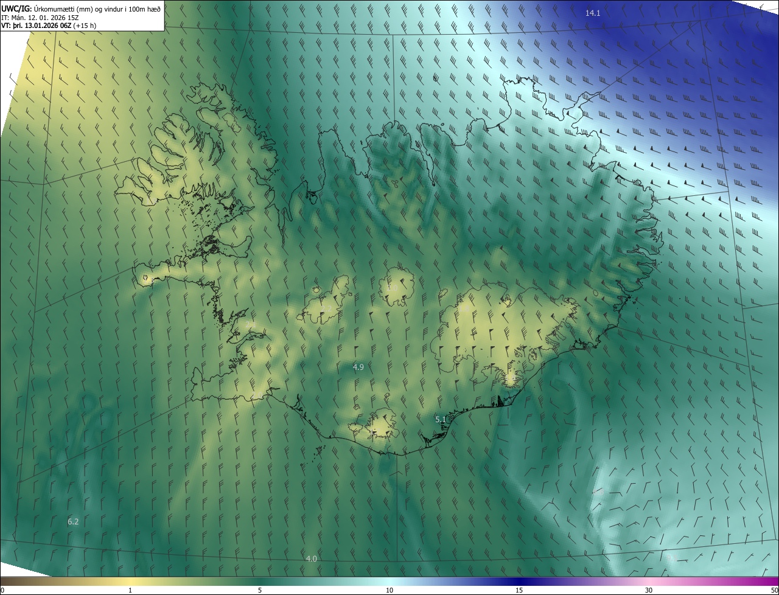
Task: Click the 4.9 value label on the map
Action: [358, 367]
